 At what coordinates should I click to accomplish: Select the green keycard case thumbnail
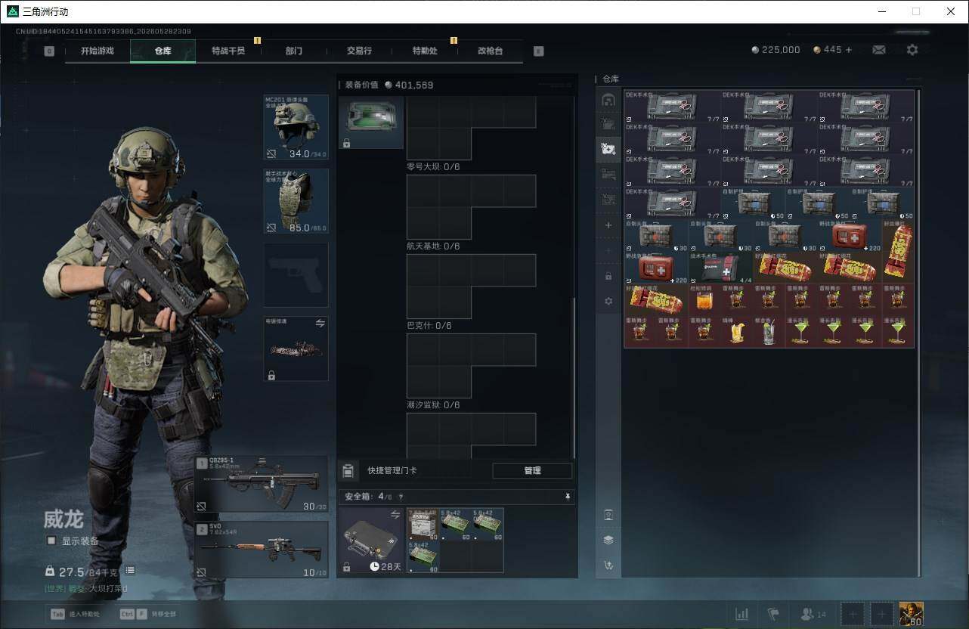pyautogui.click(x=371, y=122)
